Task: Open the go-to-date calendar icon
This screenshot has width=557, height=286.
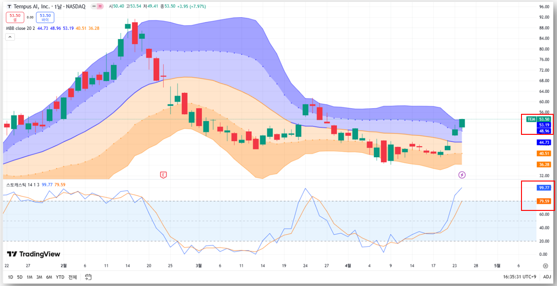Action: tap(89, 277)
